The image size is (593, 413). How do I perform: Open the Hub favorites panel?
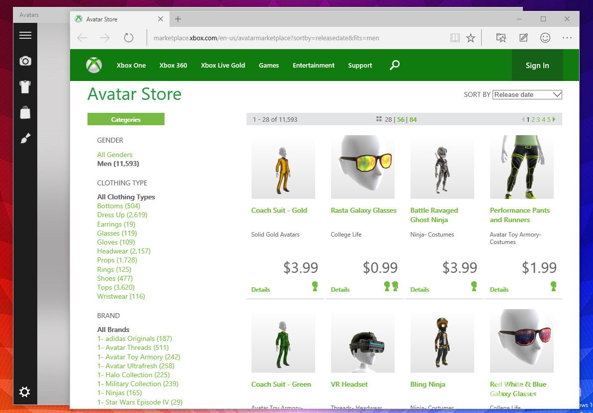501,38
